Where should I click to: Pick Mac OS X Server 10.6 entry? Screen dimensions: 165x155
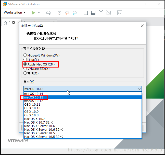[83, 126]
